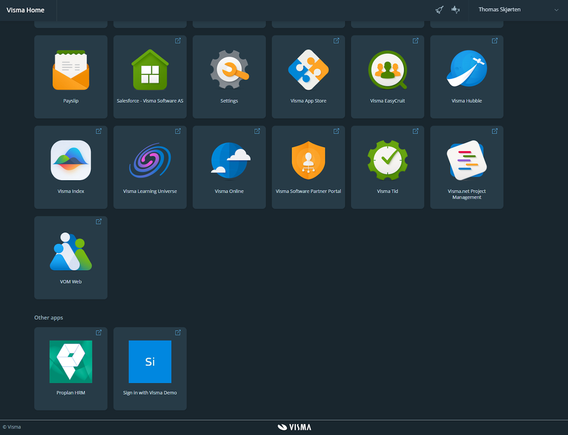Click the thumbs-up feedback icon

(455, 10)
